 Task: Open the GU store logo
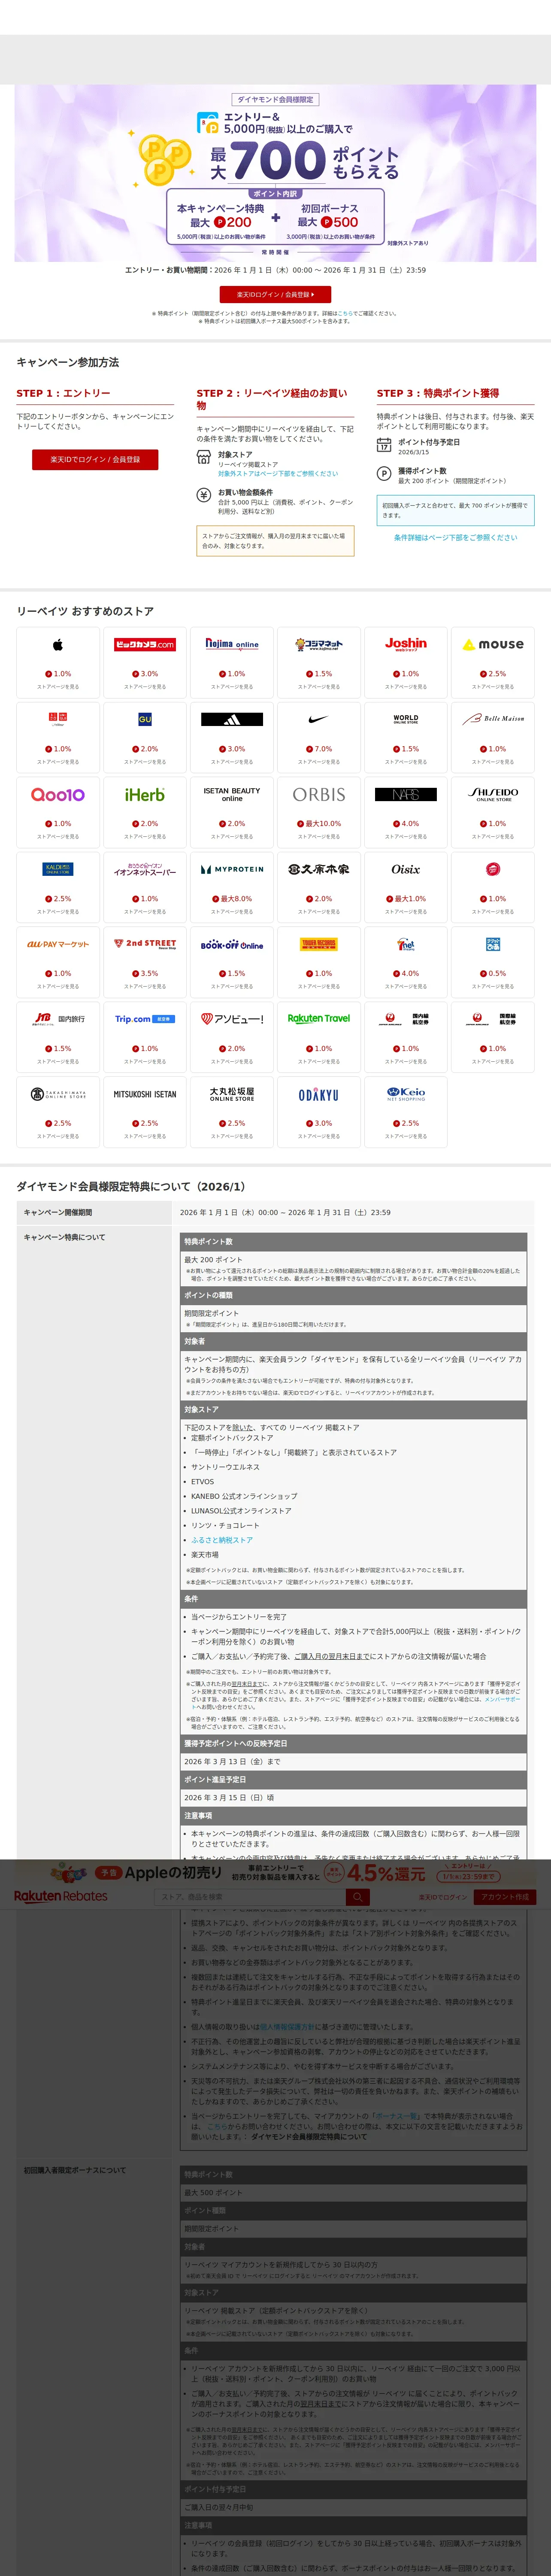pyautogui.click(x=145, y=719)
